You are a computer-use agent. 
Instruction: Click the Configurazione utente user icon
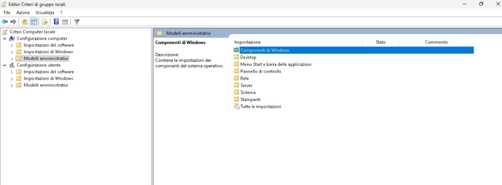12,65
